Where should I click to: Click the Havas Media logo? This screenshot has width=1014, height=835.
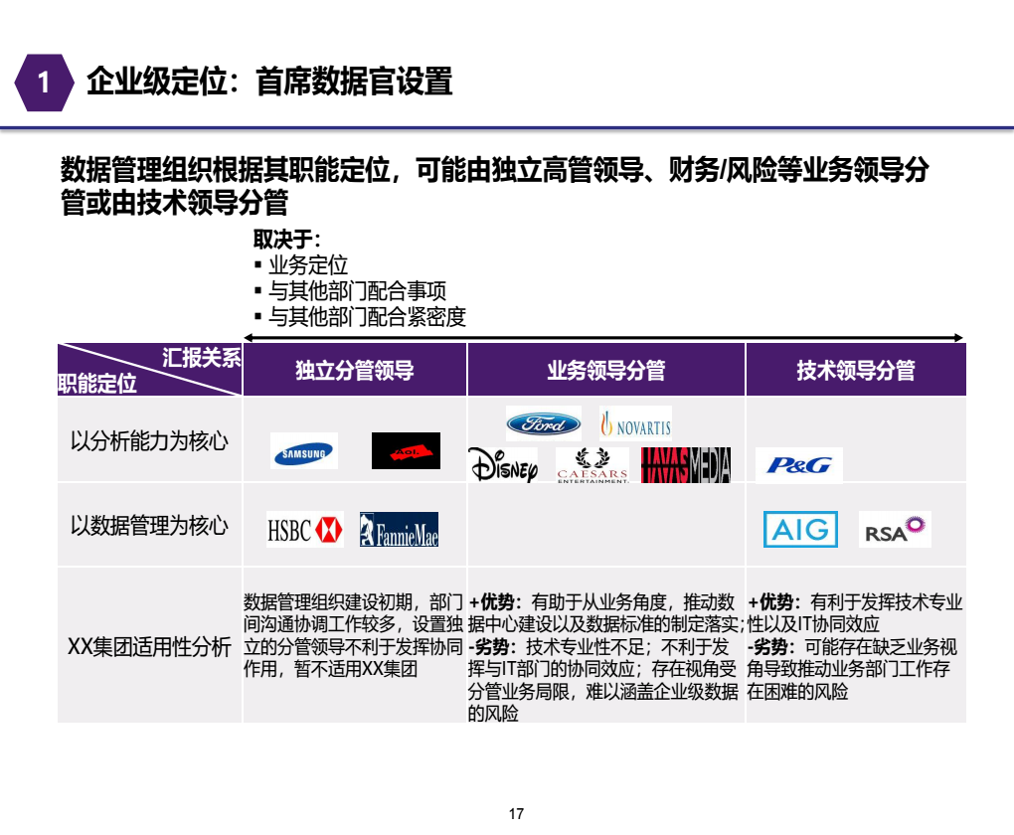click(686, 465)
